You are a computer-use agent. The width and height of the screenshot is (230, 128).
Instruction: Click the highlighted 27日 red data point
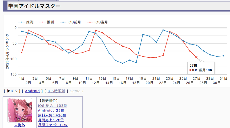pos(197,58)
